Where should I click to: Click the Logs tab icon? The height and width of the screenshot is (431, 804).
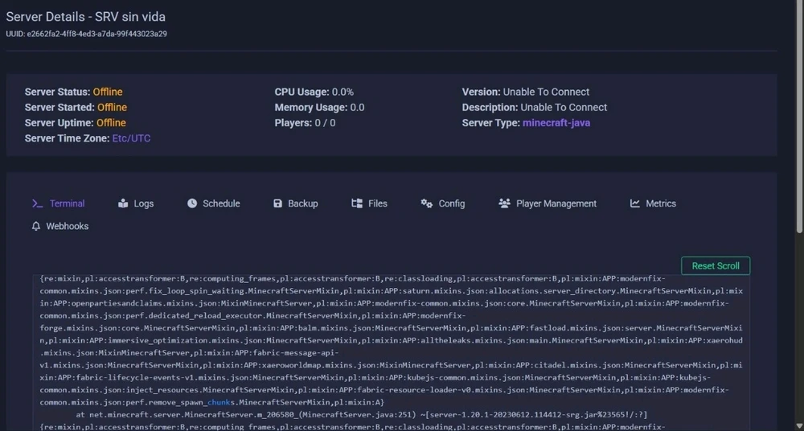point(123,203)
